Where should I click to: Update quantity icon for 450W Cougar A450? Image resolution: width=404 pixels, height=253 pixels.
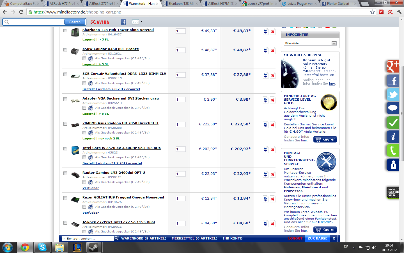pyautogui.click(x=265, y=51)
